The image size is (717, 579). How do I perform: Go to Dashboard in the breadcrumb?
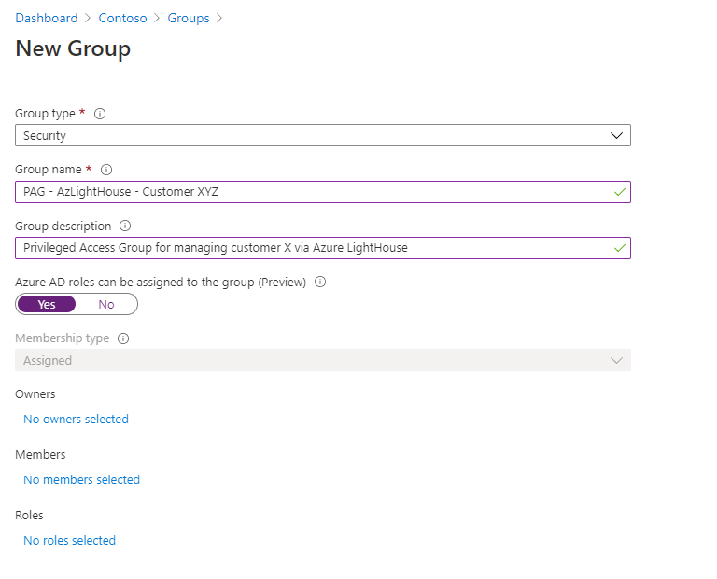(47, 18)
